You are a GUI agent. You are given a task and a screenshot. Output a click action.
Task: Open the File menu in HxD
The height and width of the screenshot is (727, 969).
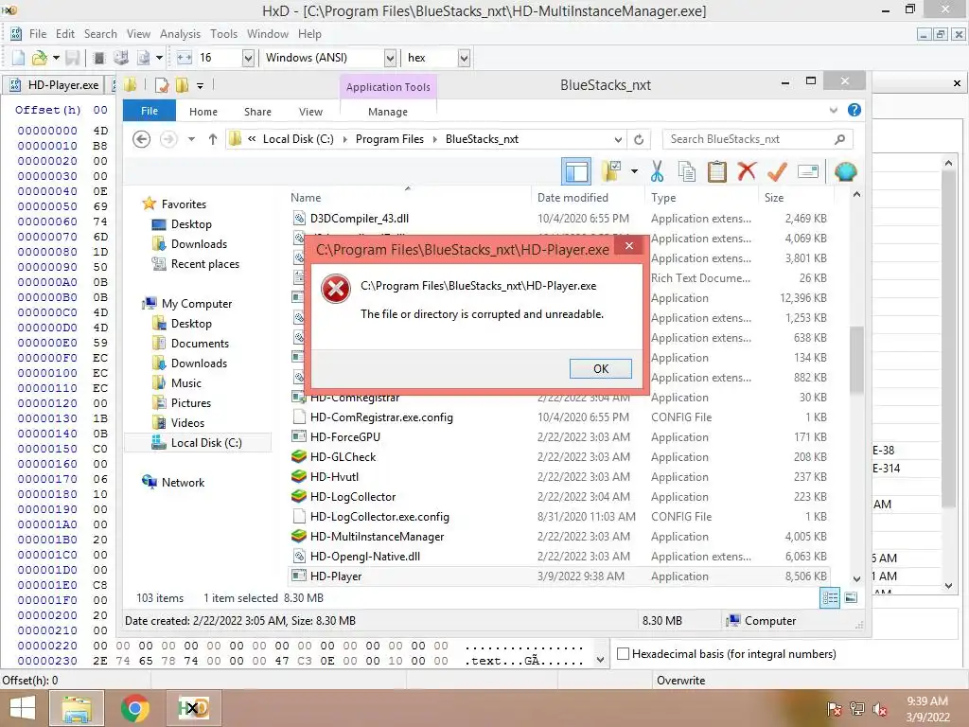tap(38, 34)
